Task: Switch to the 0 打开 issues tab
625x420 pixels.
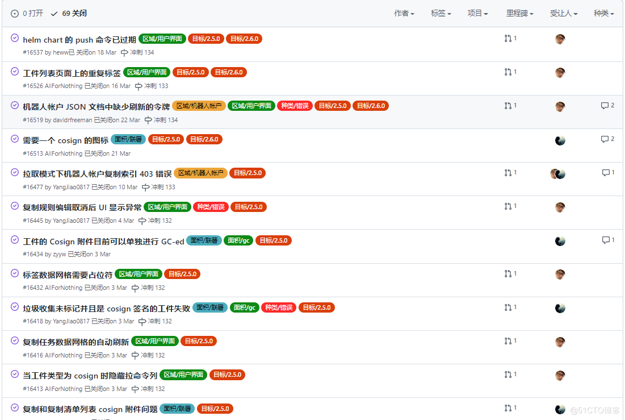Action: point(26,13)
